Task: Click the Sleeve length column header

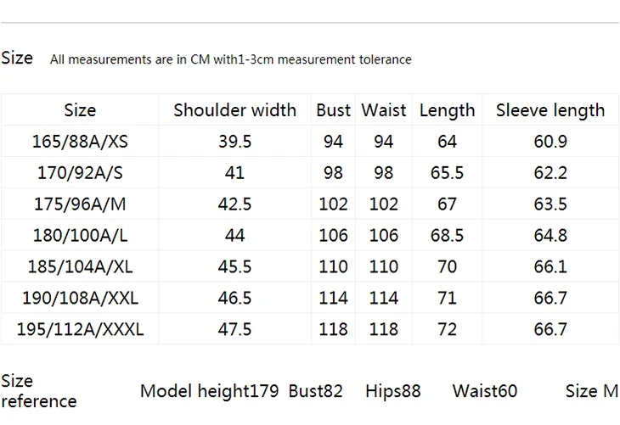Action: pos(550,110)
